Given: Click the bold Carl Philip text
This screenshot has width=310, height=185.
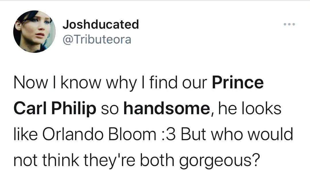Looking at the screenshot, I should (55, 109).
